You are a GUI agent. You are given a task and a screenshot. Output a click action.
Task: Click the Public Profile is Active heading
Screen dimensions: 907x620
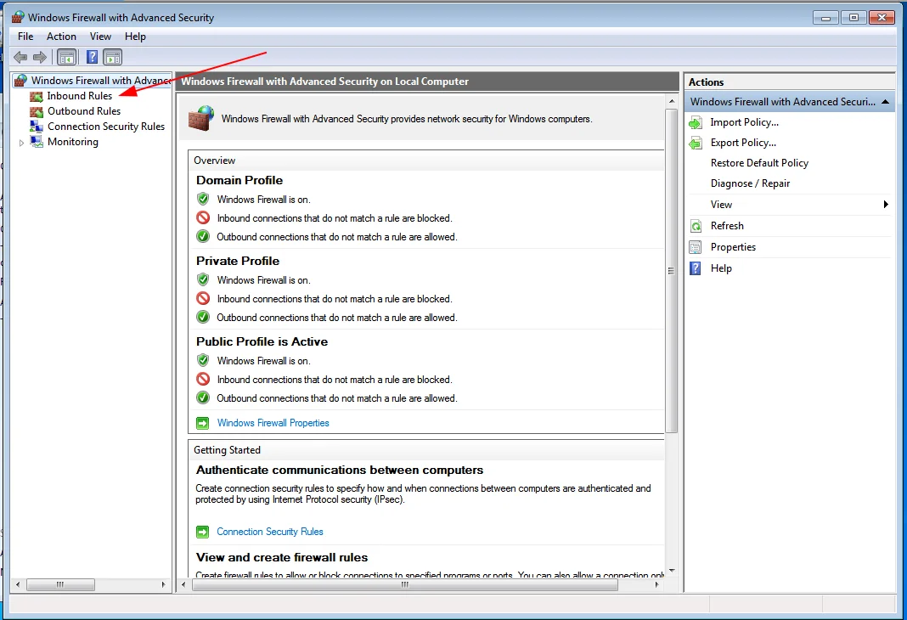tap(262, 341)
